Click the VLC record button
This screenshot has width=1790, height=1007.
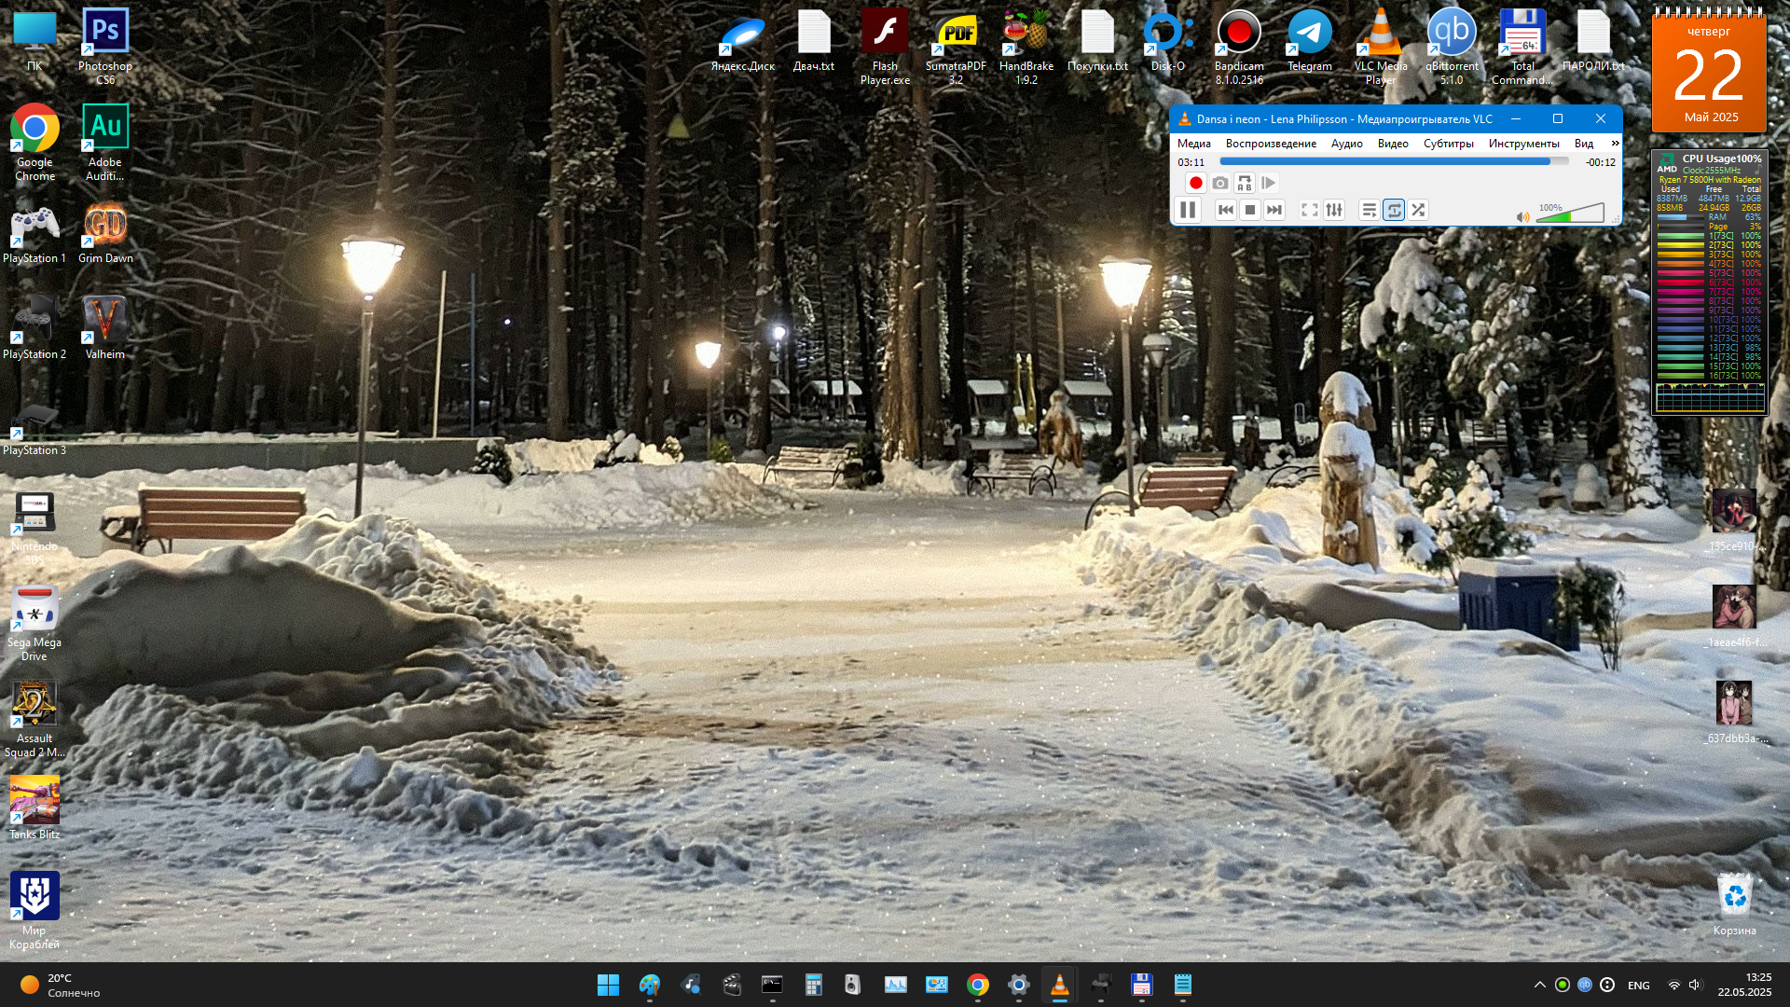click(1196, 184)
